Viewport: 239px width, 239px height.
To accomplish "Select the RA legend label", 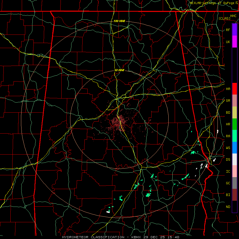I will click(228, 136).
